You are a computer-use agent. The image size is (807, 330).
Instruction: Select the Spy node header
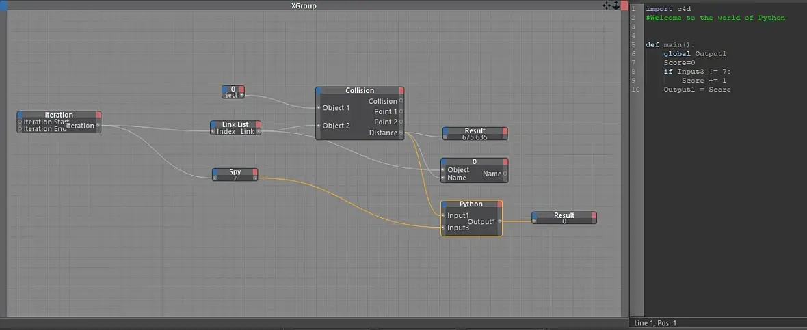[x=235, y=171]
